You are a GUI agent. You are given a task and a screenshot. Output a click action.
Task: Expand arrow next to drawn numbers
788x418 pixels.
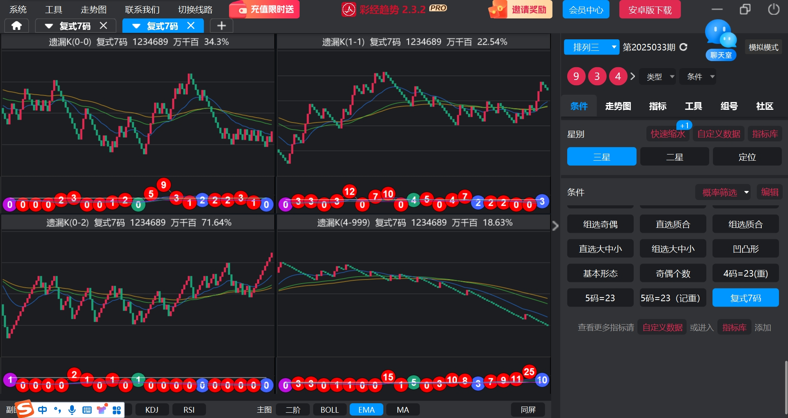[x=632, y=76]
